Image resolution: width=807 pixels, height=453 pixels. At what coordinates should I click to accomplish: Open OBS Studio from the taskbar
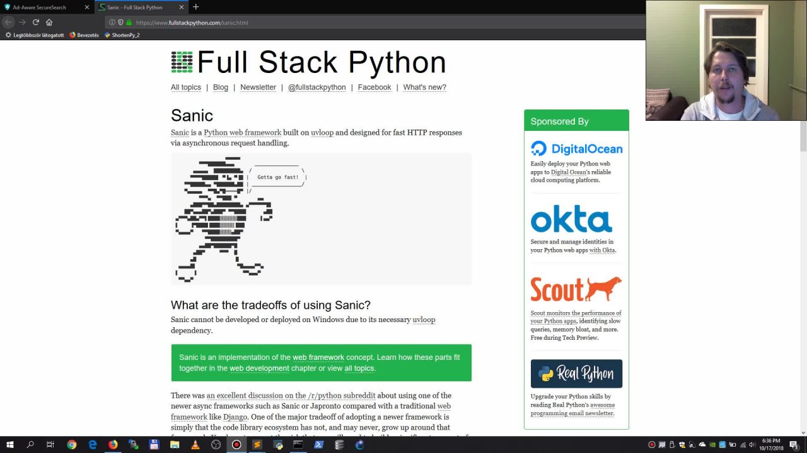point(216,444)
